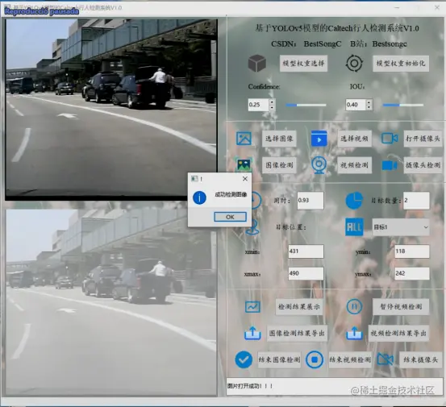This screenshot has width=446, height=407.
Task: Click the status bar message text
Action: click(x=250, y=386)
